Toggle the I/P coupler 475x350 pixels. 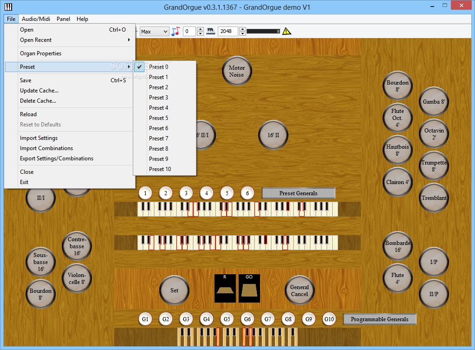point(434,262)
